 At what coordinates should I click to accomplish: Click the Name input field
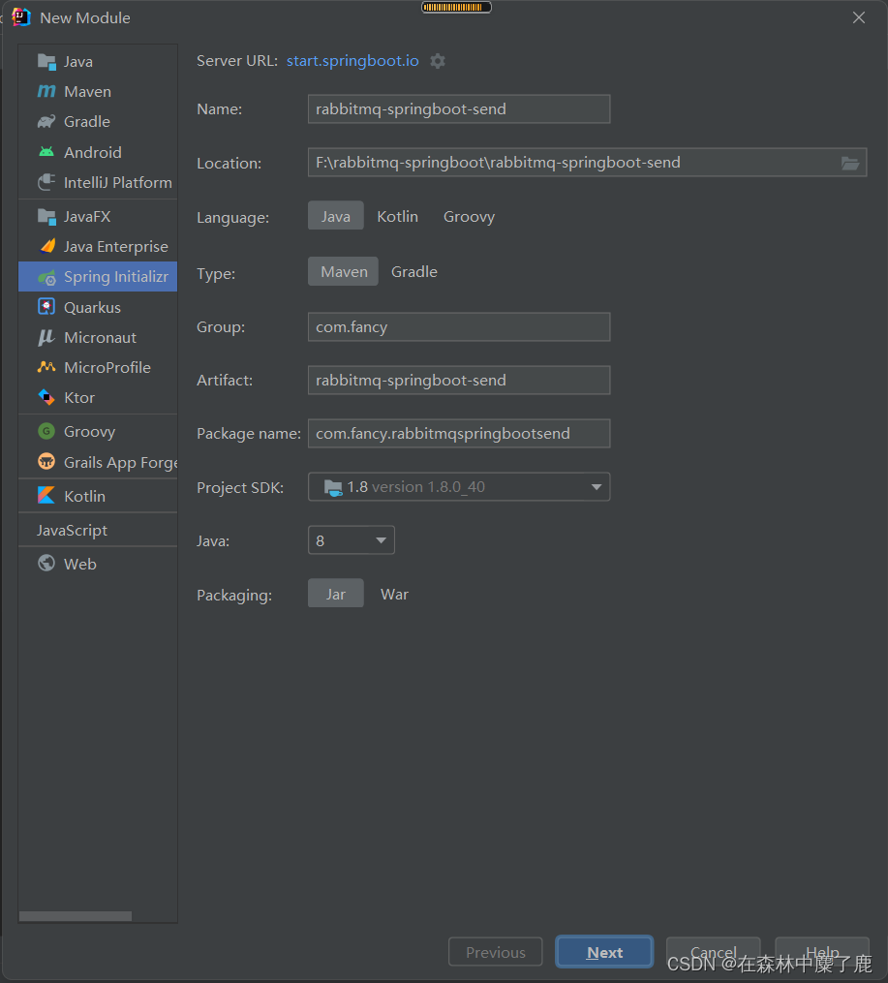459,109
